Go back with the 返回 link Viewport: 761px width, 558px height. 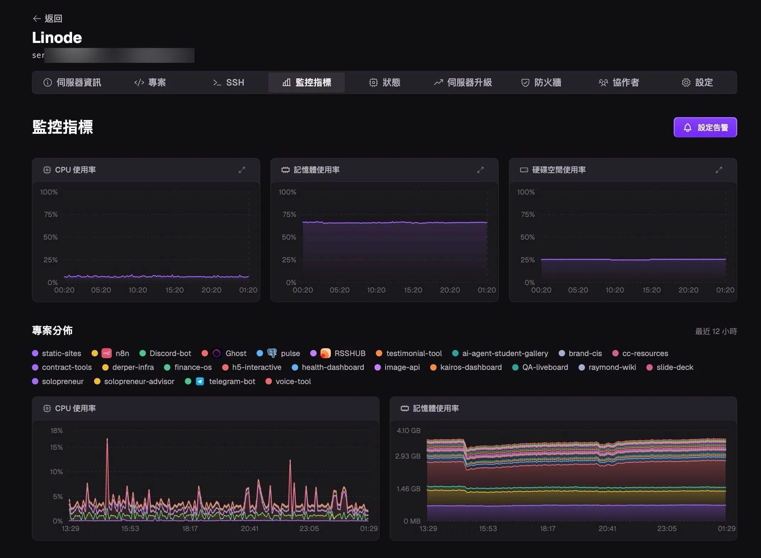tap(47, 18)
